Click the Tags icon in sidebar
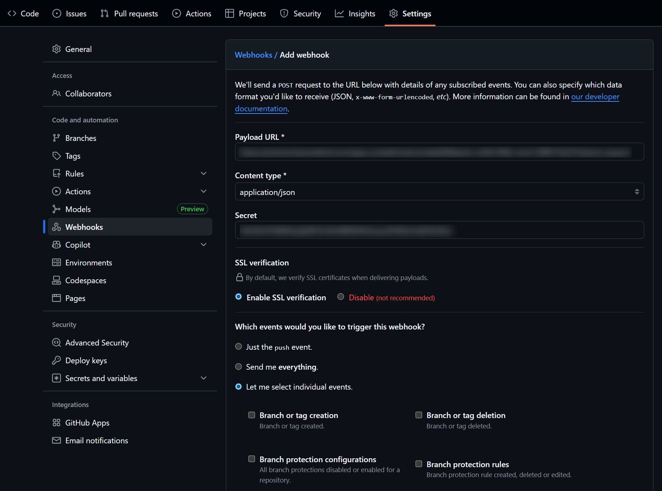 [x=56, y=156]
